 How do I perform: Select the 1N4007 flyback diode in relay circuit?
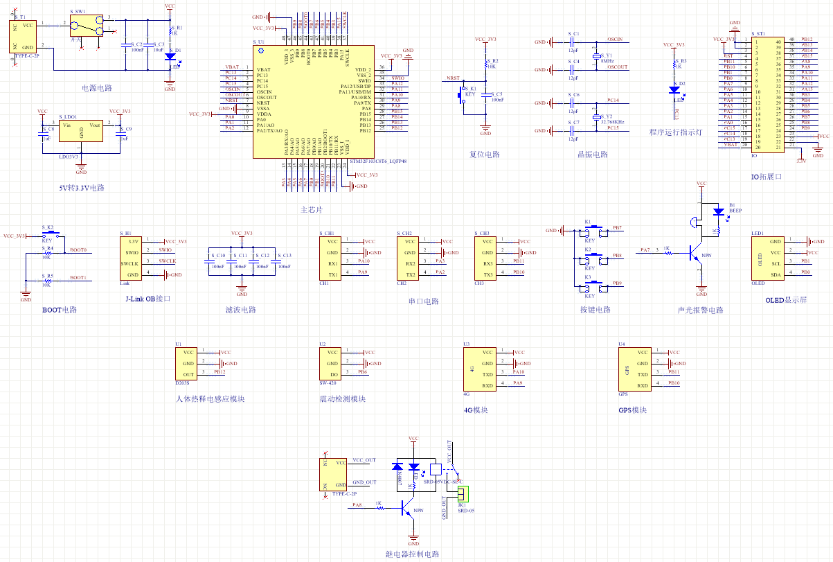(x=397, y=466)
